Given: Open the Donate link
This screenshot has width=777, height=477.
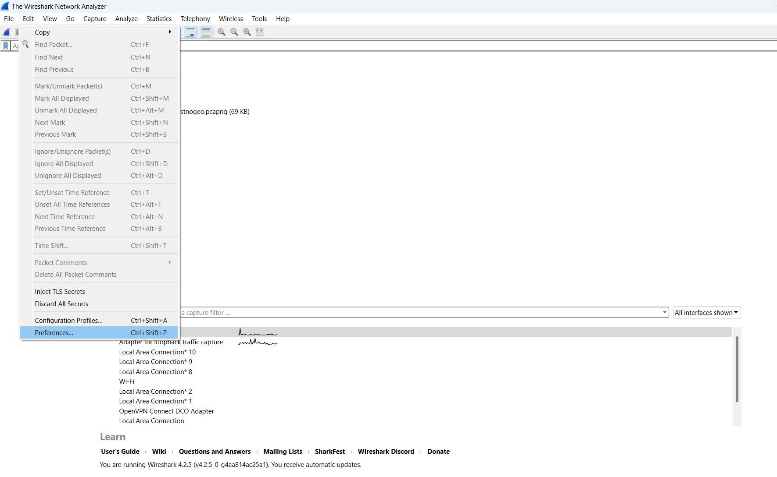Looking at the screenshot, I should tap(438, 451).
